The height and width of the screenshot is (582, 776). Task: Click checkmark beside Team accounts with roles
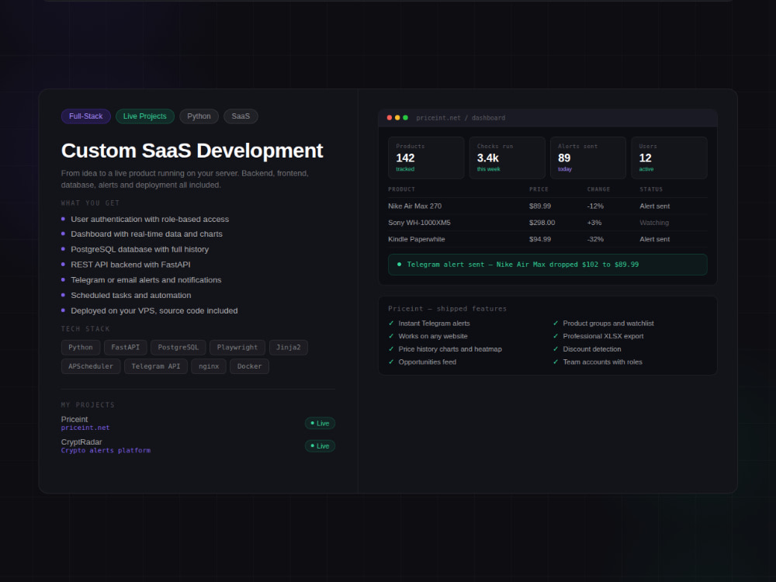tap(556, 362)
